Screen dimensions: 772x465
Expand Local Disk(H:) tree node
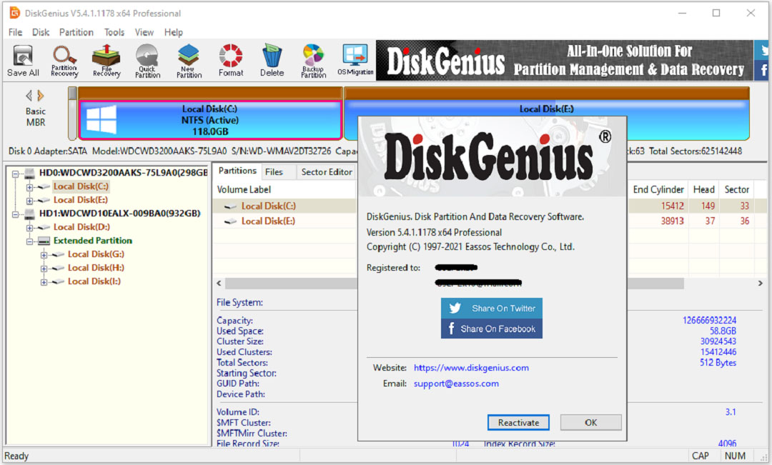[x=44, y=269]
